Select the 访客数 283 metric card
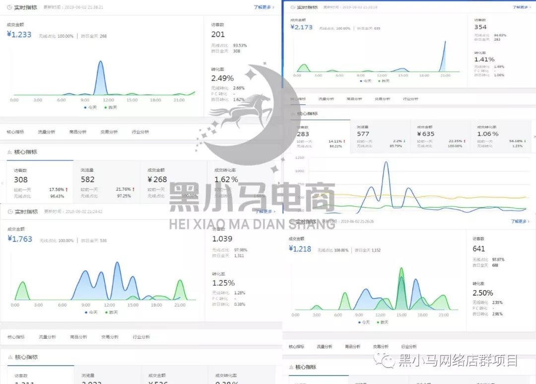Image resolution: width=536 pixels, height=384 pixels. (320, 136)
